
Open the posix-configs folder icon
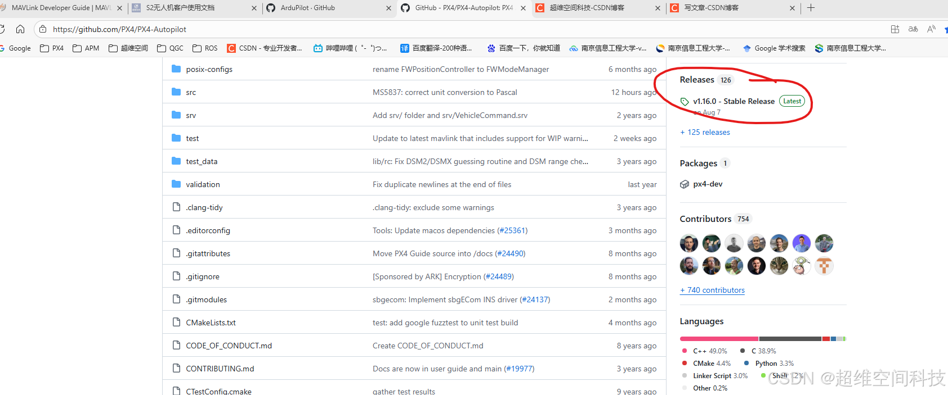coord(176,69)
